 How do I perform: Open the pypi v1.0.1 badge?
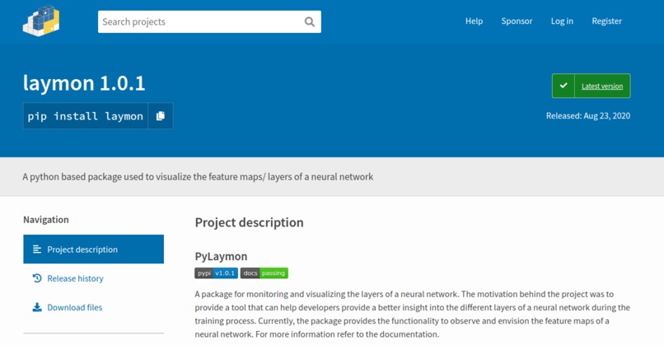pos(217,273)
